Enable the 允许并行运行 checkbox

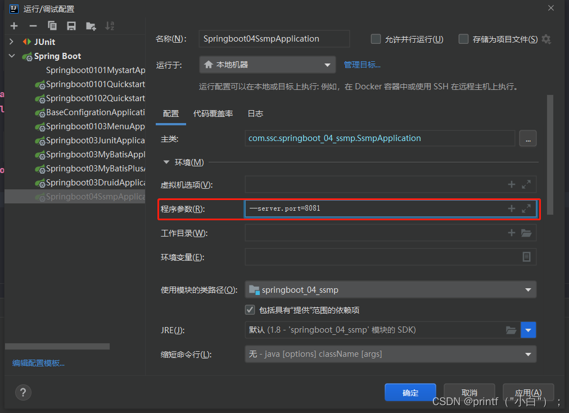coord(376,39)
